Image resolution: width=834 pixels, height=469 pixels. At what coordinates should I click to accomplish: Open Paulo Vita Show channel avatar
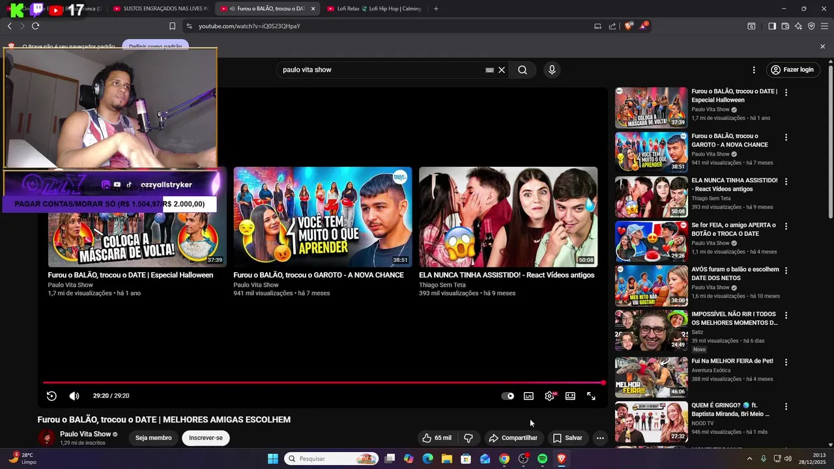[x=47, y=438]
